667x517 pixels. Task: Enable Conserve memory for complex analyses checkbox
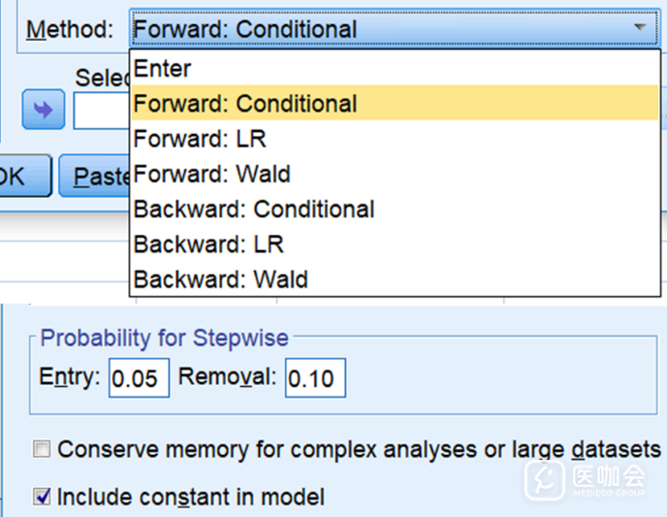click(x=42, y=449)
